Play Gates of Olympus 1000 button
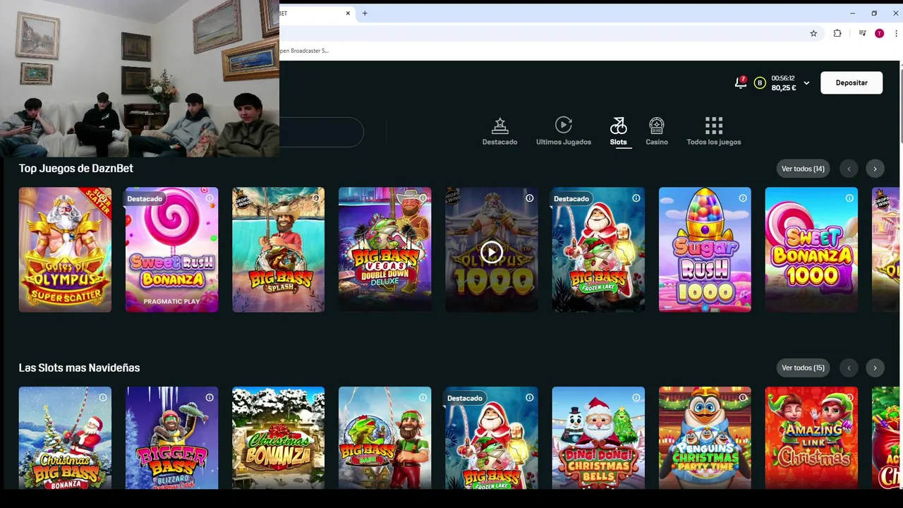 point(492,253)
